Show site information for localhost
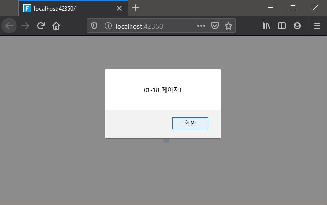This screenshot has width=327, height=205. click(x=107, y=26)
